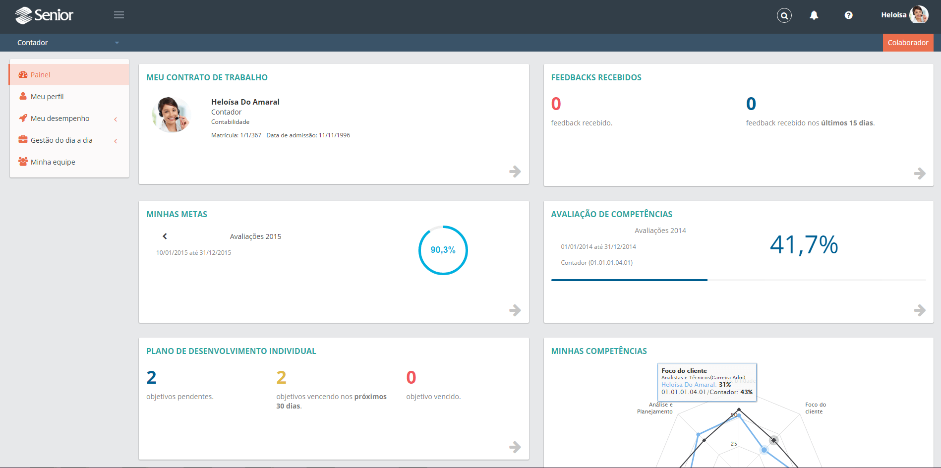Click Heloísa's avatar in the header
The width and height of the screenshot is (941, 468).
[x=919, y=14]
